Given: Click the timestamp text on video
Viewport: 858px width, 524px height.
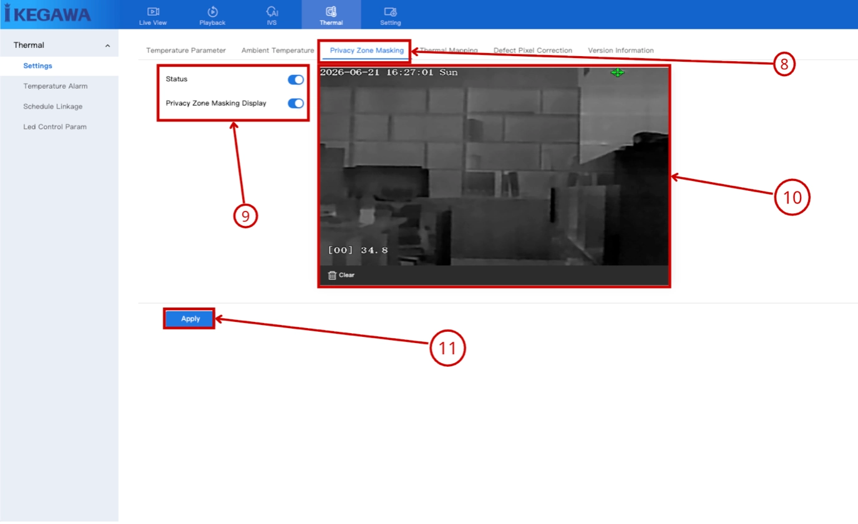Looking at the screenshot, I should (x=389, y=72).
